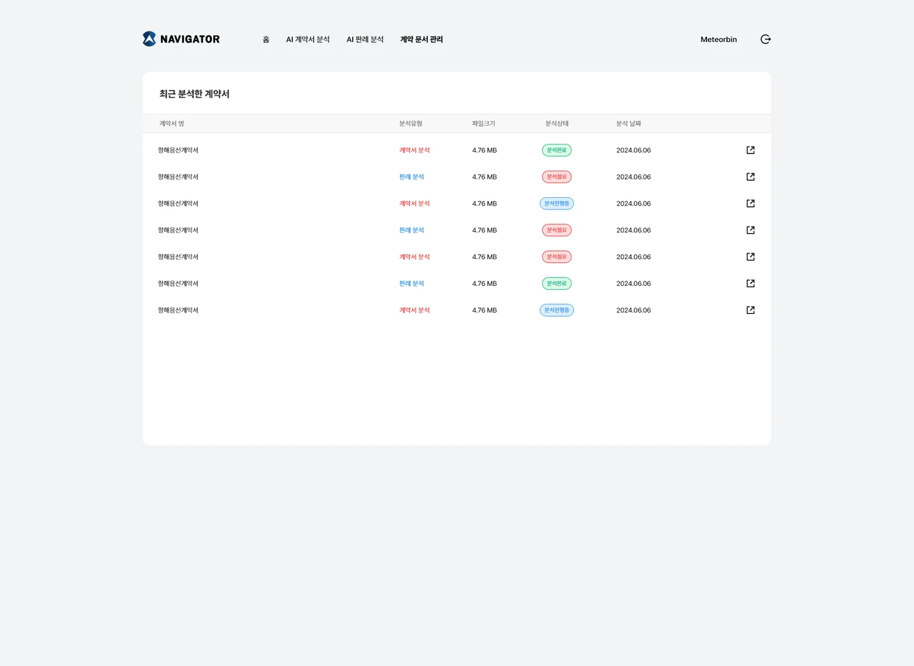Screen dimensions: 914x666
Task: Click 계약서 분석 type beside 분석완료 badge
Action: click(x=414, y=150)
